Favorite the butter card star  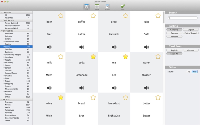pos(158,97)
